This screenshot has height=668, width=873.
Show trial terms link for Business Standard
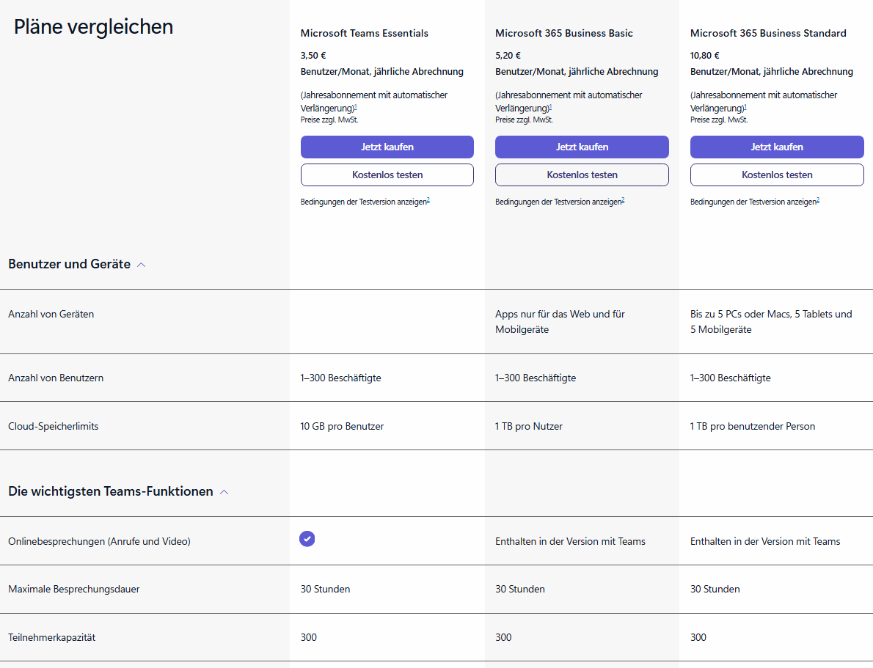click(x=753, y=202)
